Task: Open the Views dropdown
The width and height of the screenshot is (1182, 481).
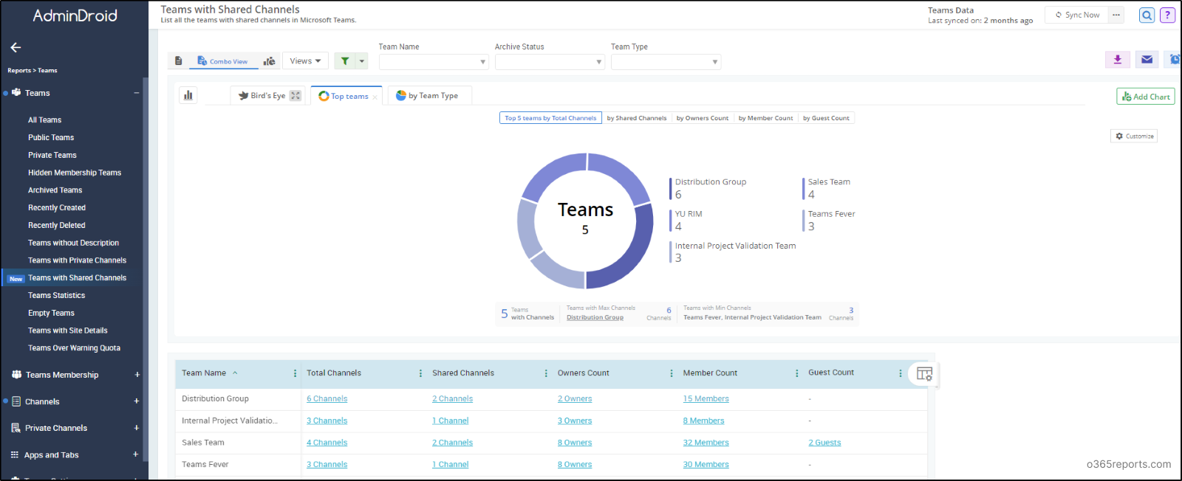Action: point(305,61)
